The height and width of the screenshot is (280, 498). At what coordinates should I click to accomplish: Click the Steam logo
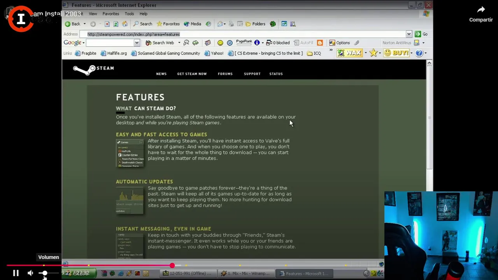(x=93, y=70)
